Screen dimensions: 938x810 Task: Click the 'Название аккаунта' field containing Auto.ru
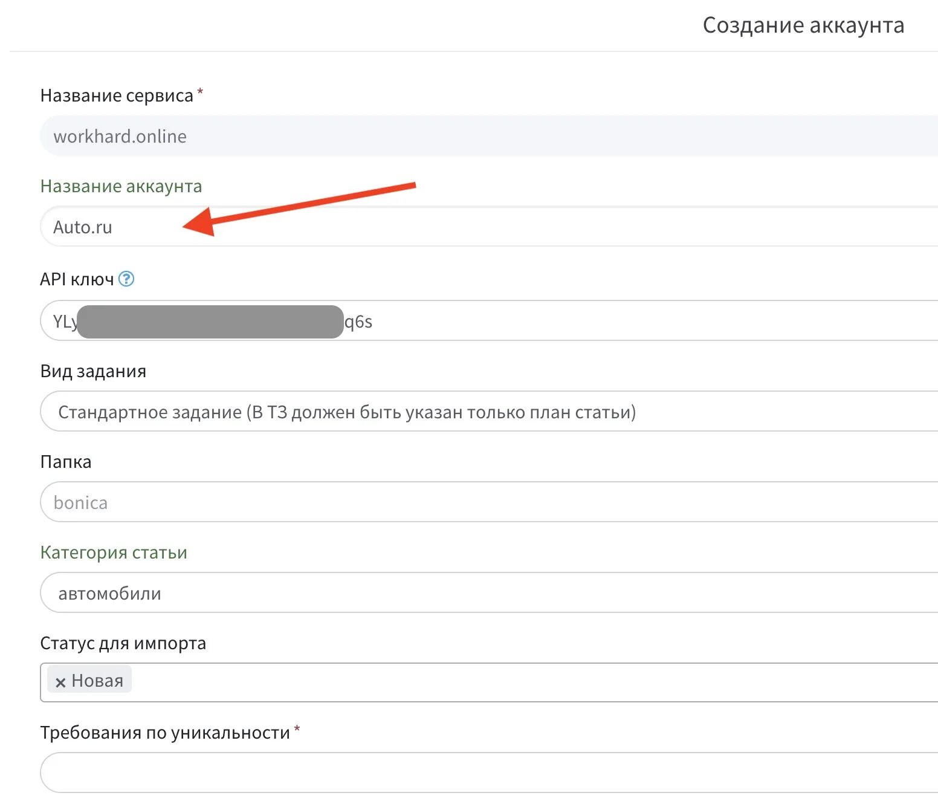489,227
